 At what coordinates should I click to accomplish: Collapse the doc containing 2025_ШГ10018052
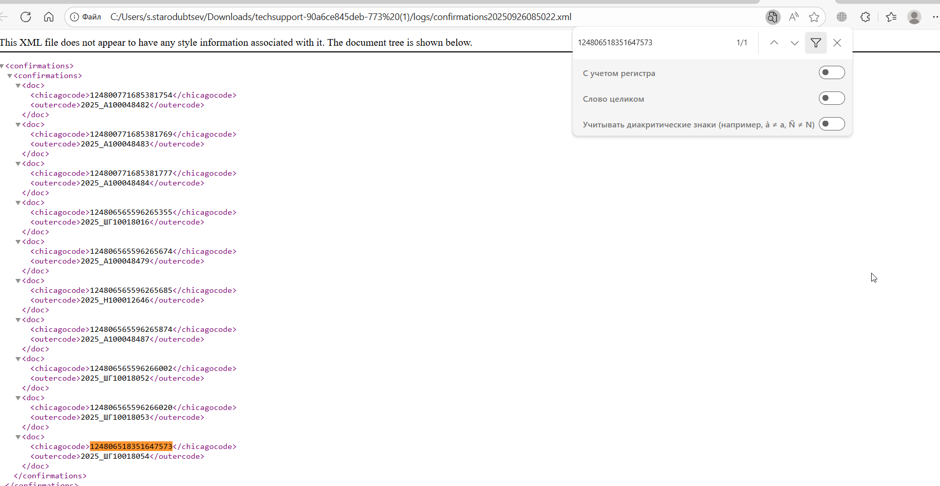[18, 359]
